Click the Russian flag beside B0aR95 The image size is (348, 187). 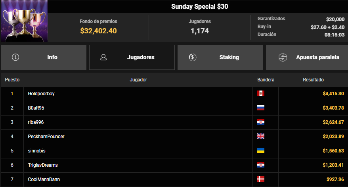coord(261,108)
